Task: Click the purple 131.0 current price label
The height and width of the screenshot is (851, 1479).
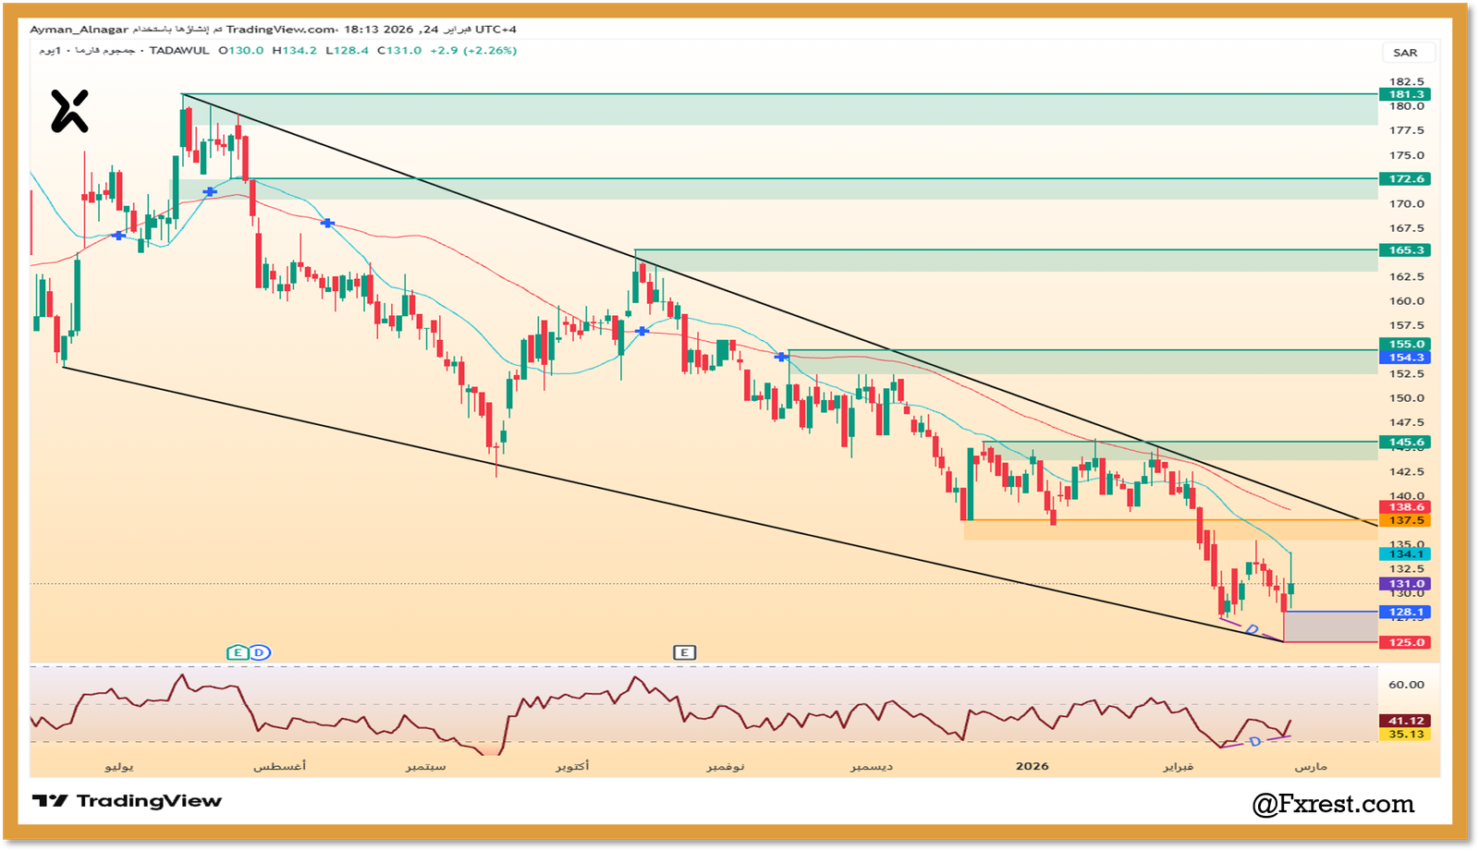Action: pyautogui.click(x=1405, y=584)
